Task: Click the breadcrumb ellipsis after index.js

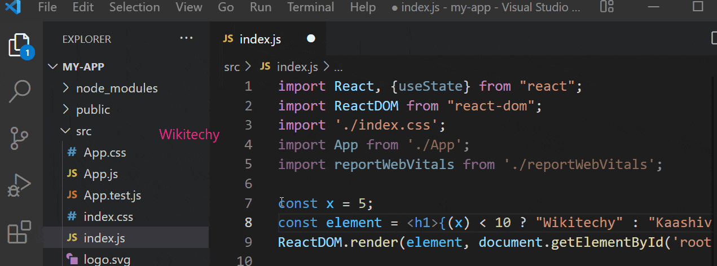Action: (x=338, y=67)
